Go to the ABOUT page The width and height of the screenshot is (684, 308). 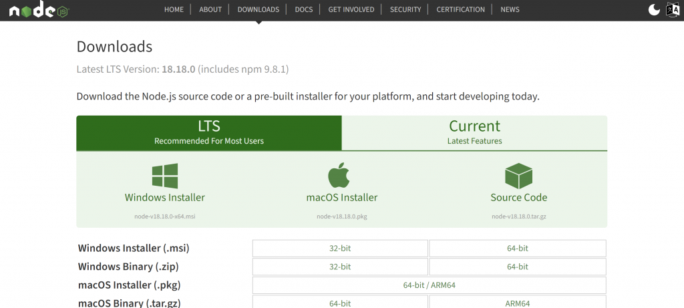pyautogui.click(x=210, y=9)
